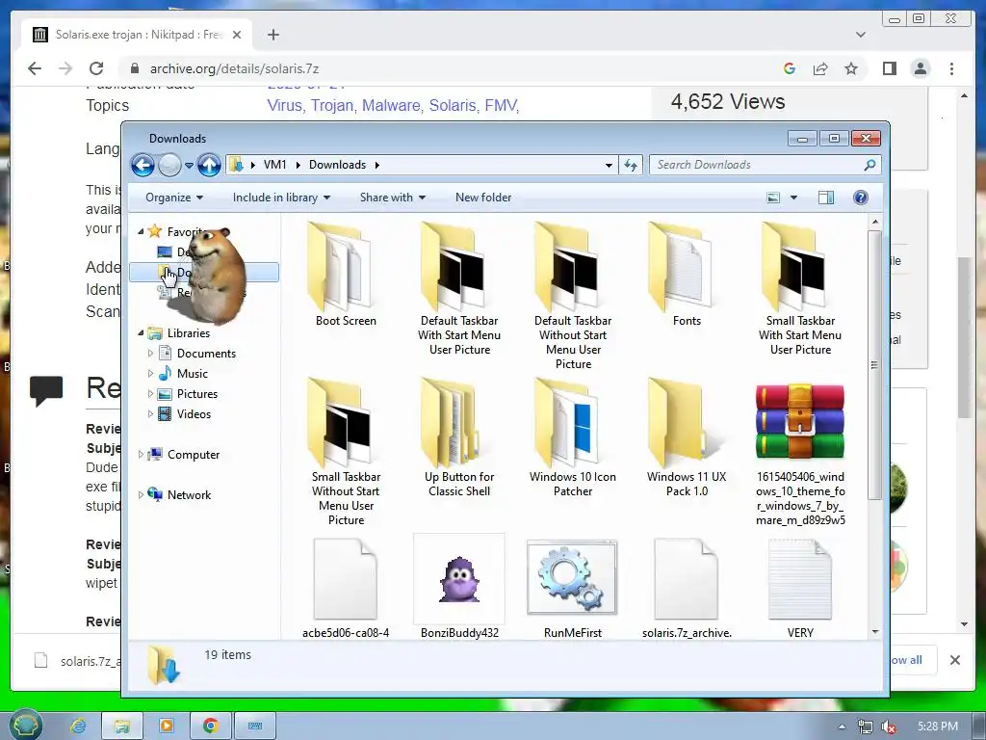Refresh the Downloads folder view
Screen dimensions: 986x740
tap(630, 165)
